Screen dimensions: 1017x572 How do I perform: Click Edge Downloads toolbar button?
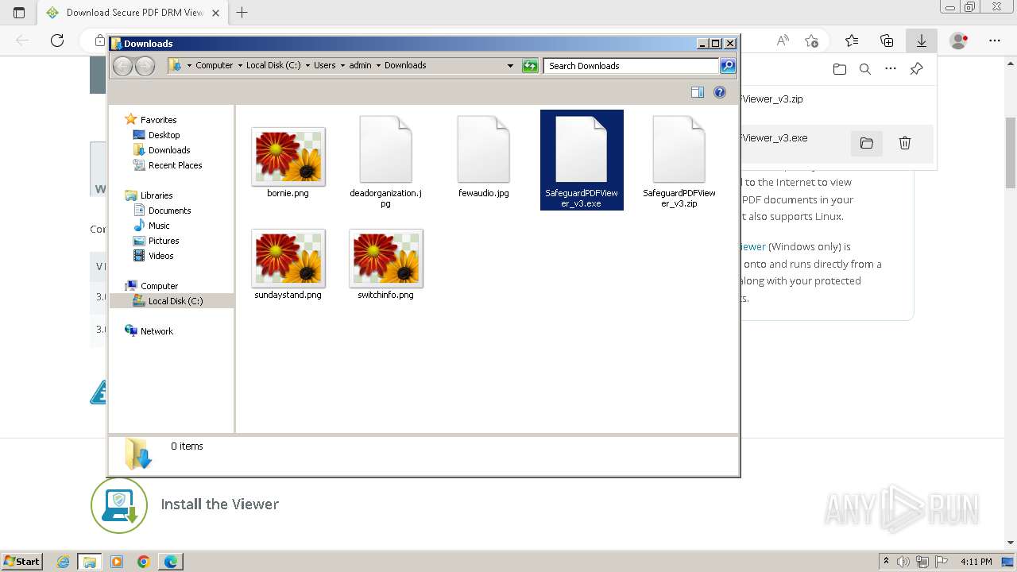click(922, 40)
